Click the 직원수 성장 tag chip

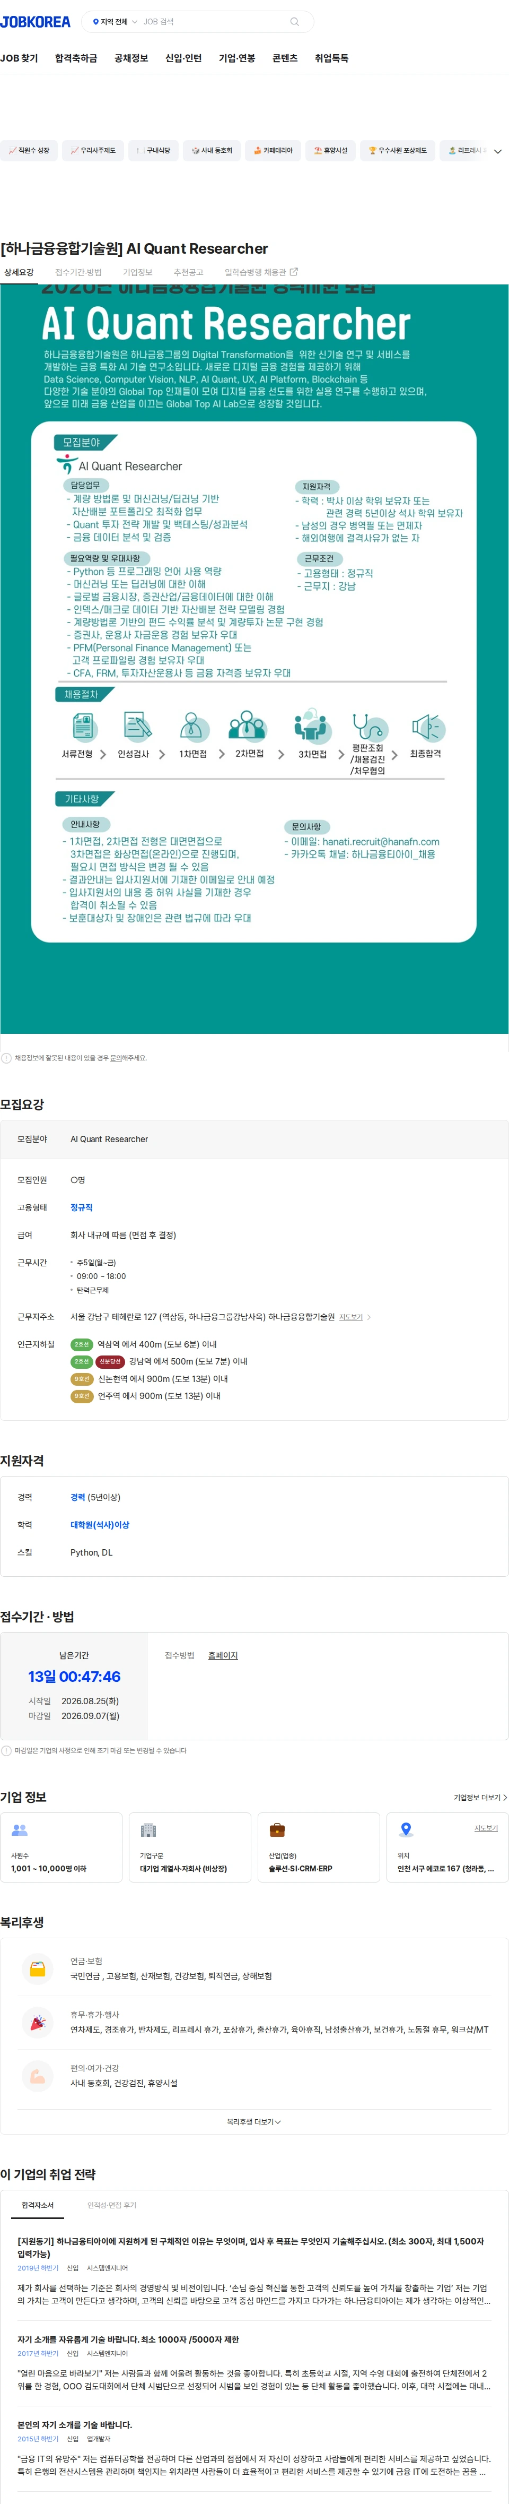pos(29,151)
